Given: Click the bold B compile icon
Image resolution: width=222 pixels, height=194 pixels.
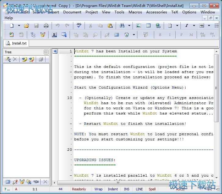Looking at the screenshot, I should [160, 35].
